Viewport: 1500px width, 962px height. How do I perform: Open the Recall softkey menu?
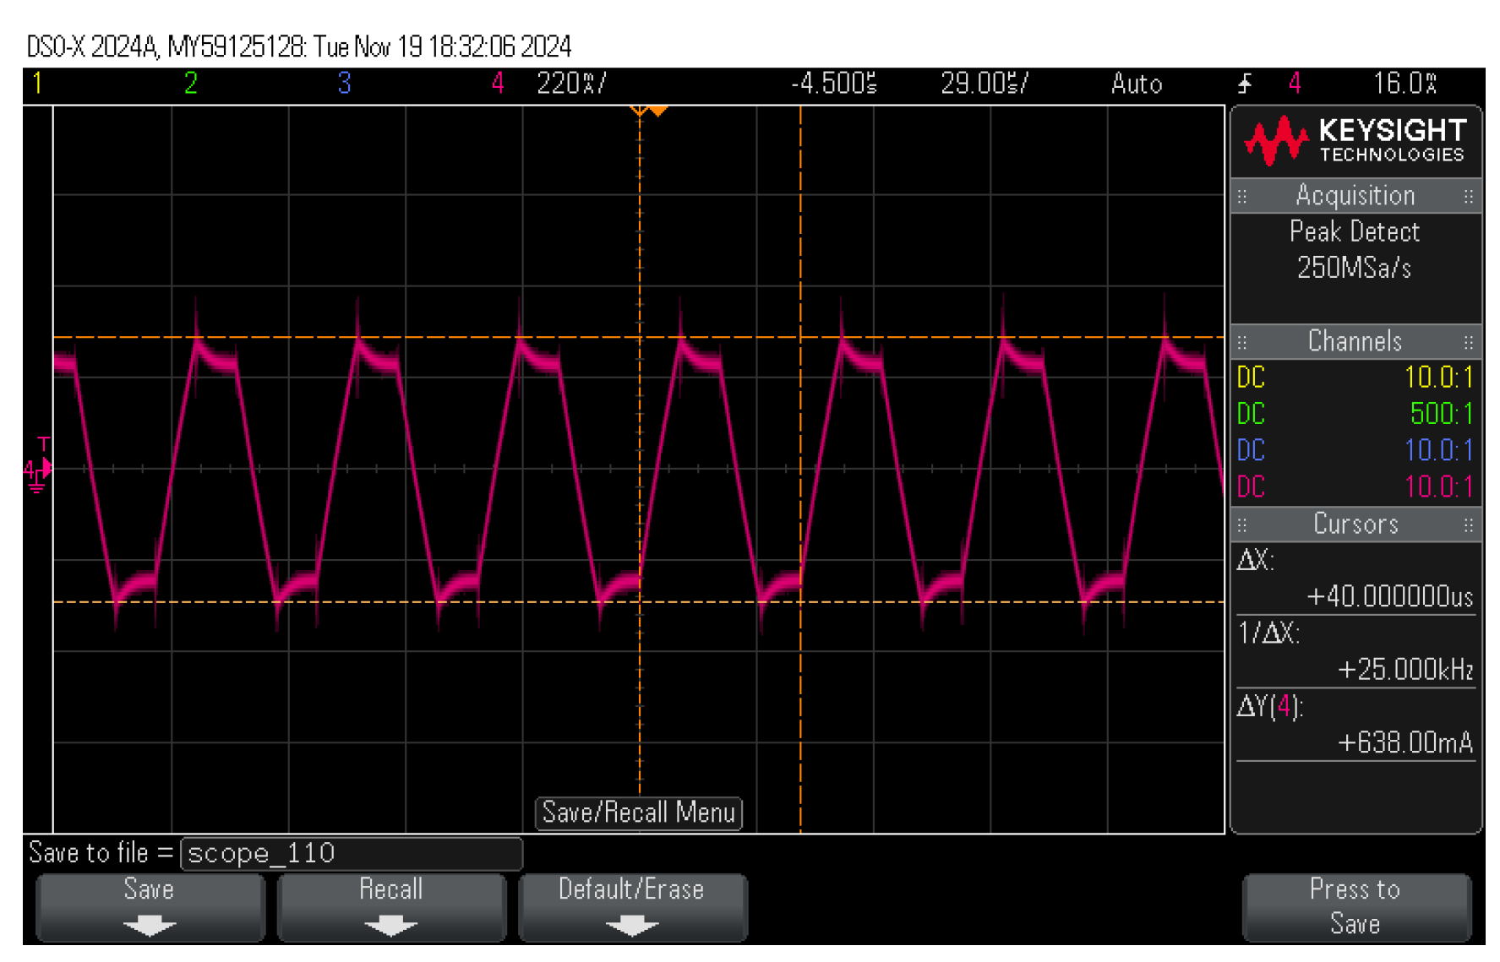(x=391, y=907)
